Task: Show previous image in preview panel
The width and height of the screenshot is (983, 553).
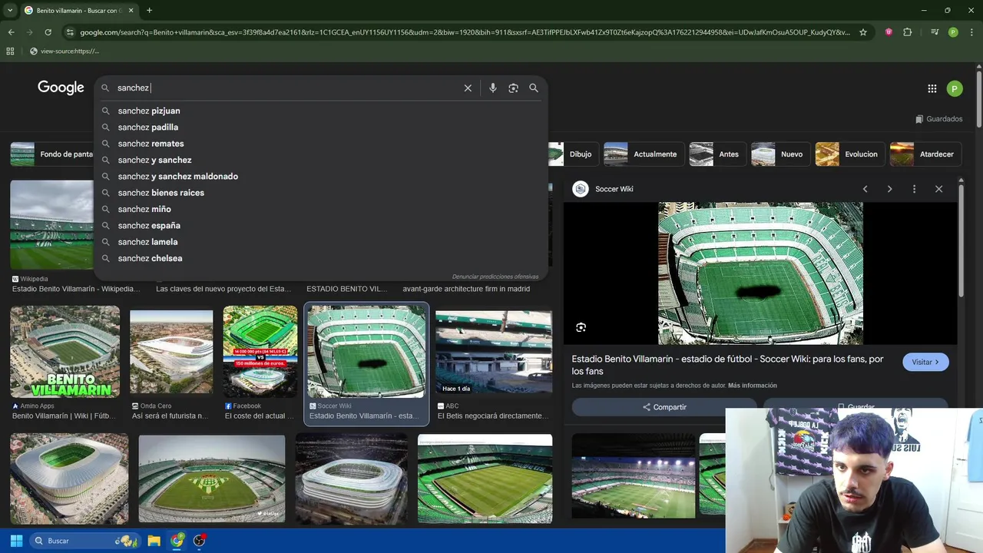Action: pyautogui.click(x=866, y=189)
